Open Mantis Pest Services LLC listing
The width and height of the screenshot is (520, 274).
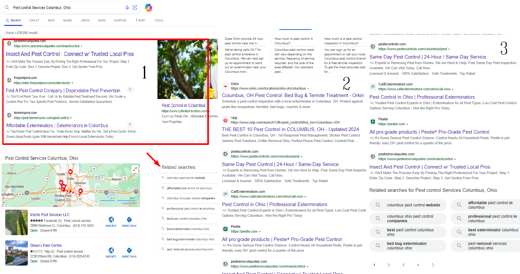point(49,215)
